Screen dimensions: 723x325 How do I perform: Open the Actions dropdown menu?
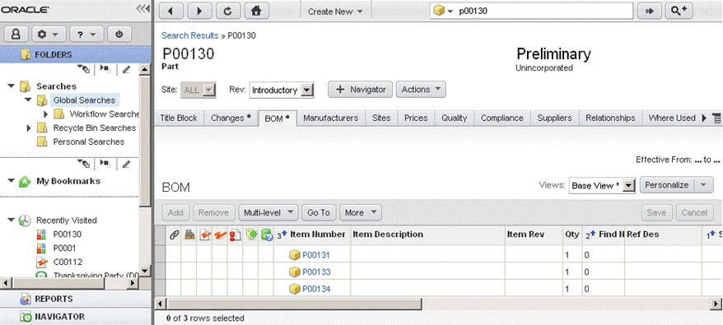pyautogui.click(x=421, y=90)
